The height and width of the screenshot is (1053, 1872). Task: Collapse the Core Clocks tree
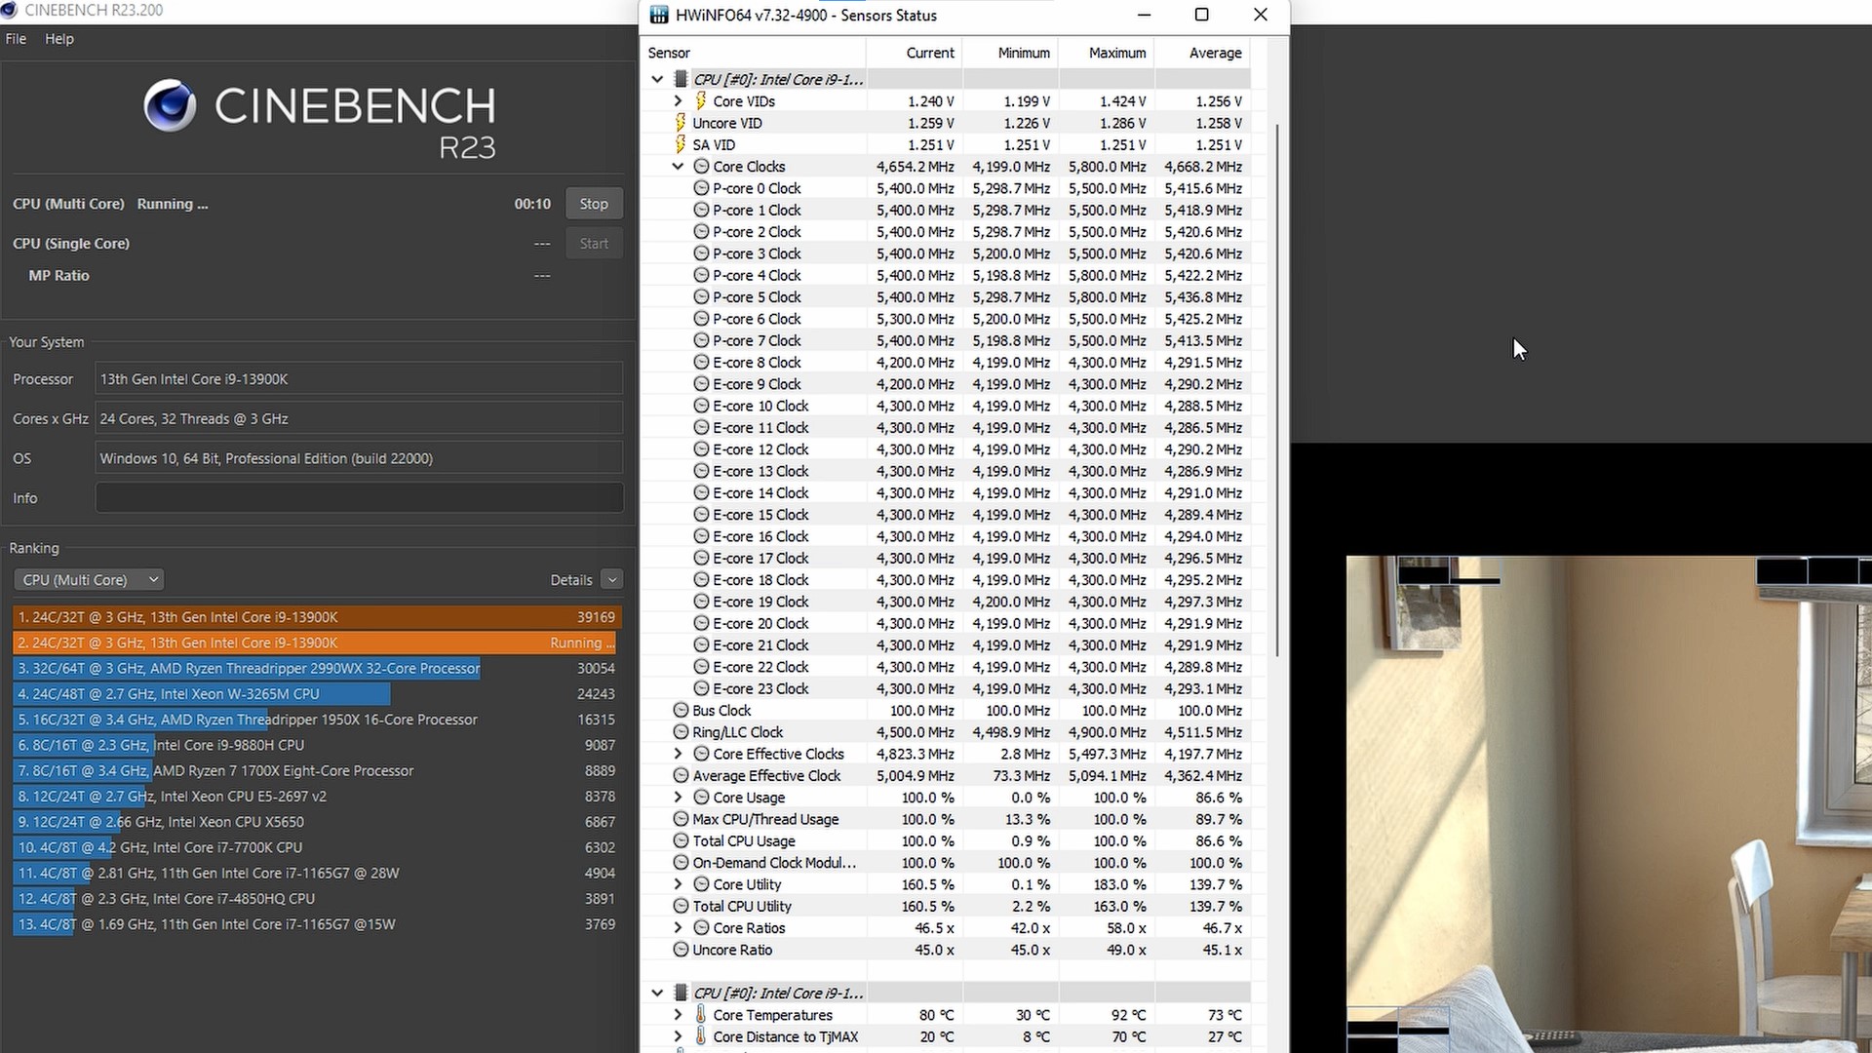coord(678,167)
